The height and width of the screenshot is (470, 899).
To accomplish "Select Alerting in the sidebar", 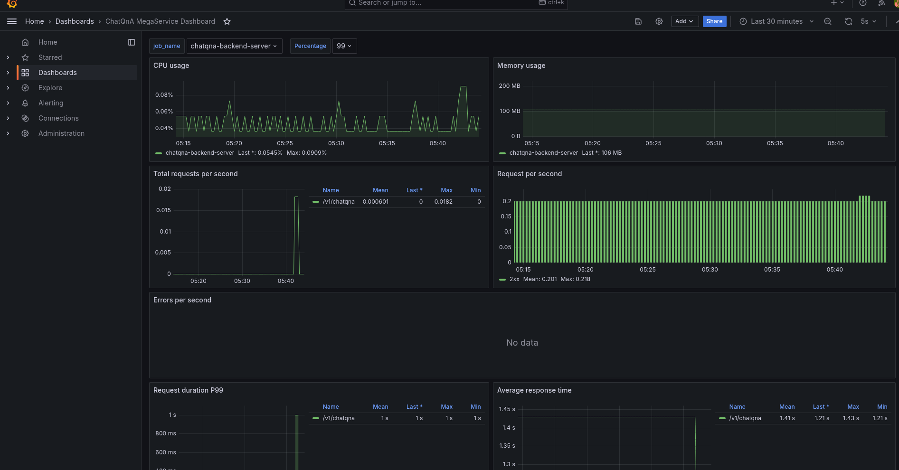I will 51,103.
